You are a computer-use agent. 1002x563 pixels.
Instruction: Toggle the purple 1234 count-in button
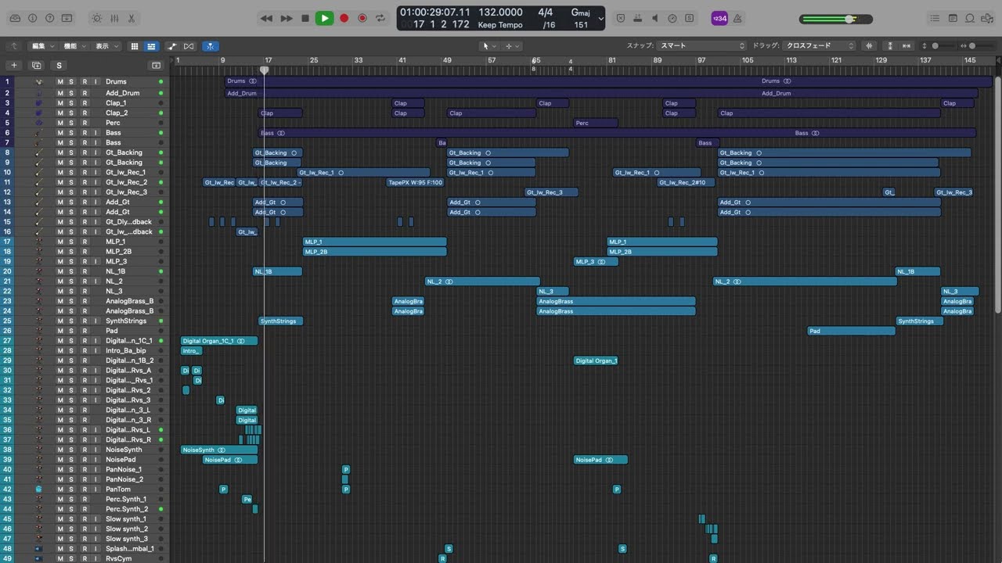pos(719,18)
